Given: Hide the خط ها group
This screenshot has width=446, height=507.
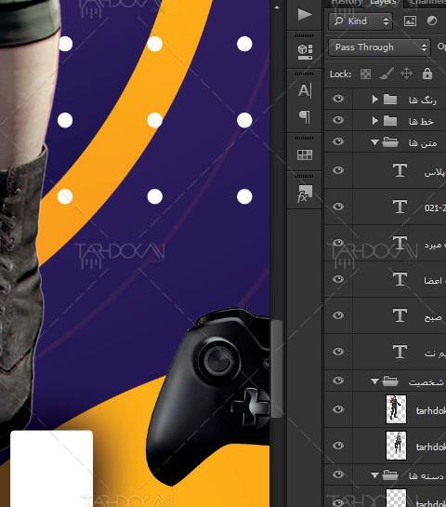Looking at the screenshot, I should tap(338, 120).
